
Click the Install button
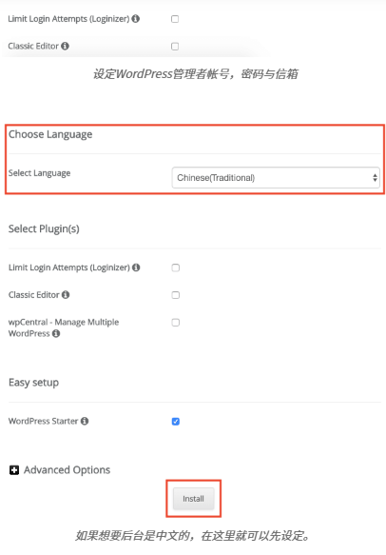[x=193, y=499]
